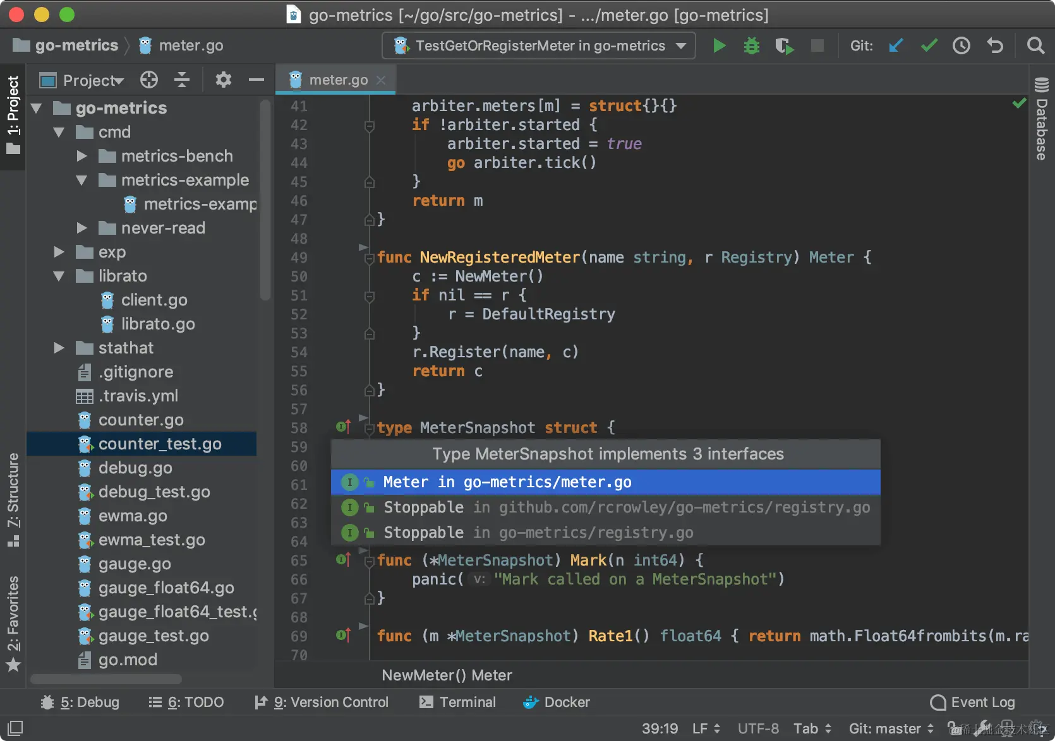1055x741 pixels.
Task: Open the Database side panel
Action: pyautogui.click(x=1042, y=119)
